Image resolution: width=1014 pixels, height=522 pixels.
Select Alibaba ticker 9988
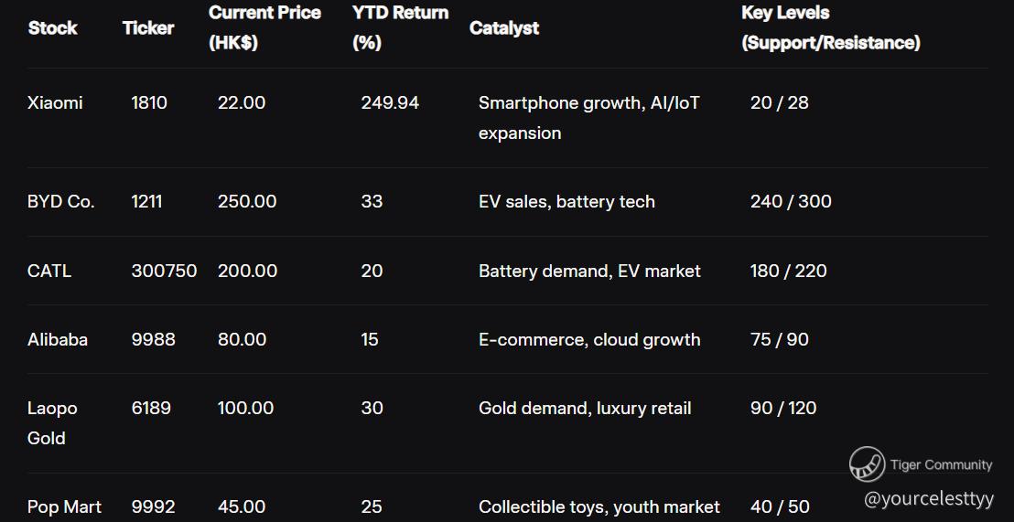153,339
